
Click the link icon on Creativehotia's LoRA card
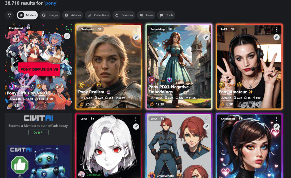tap(206, 127)
